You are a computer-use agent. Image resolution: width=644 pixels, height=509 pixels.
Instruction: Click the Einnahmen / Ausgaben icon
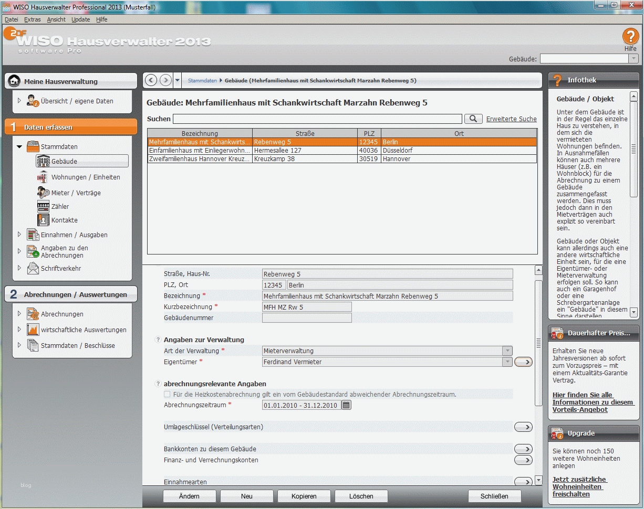[33, 235]
